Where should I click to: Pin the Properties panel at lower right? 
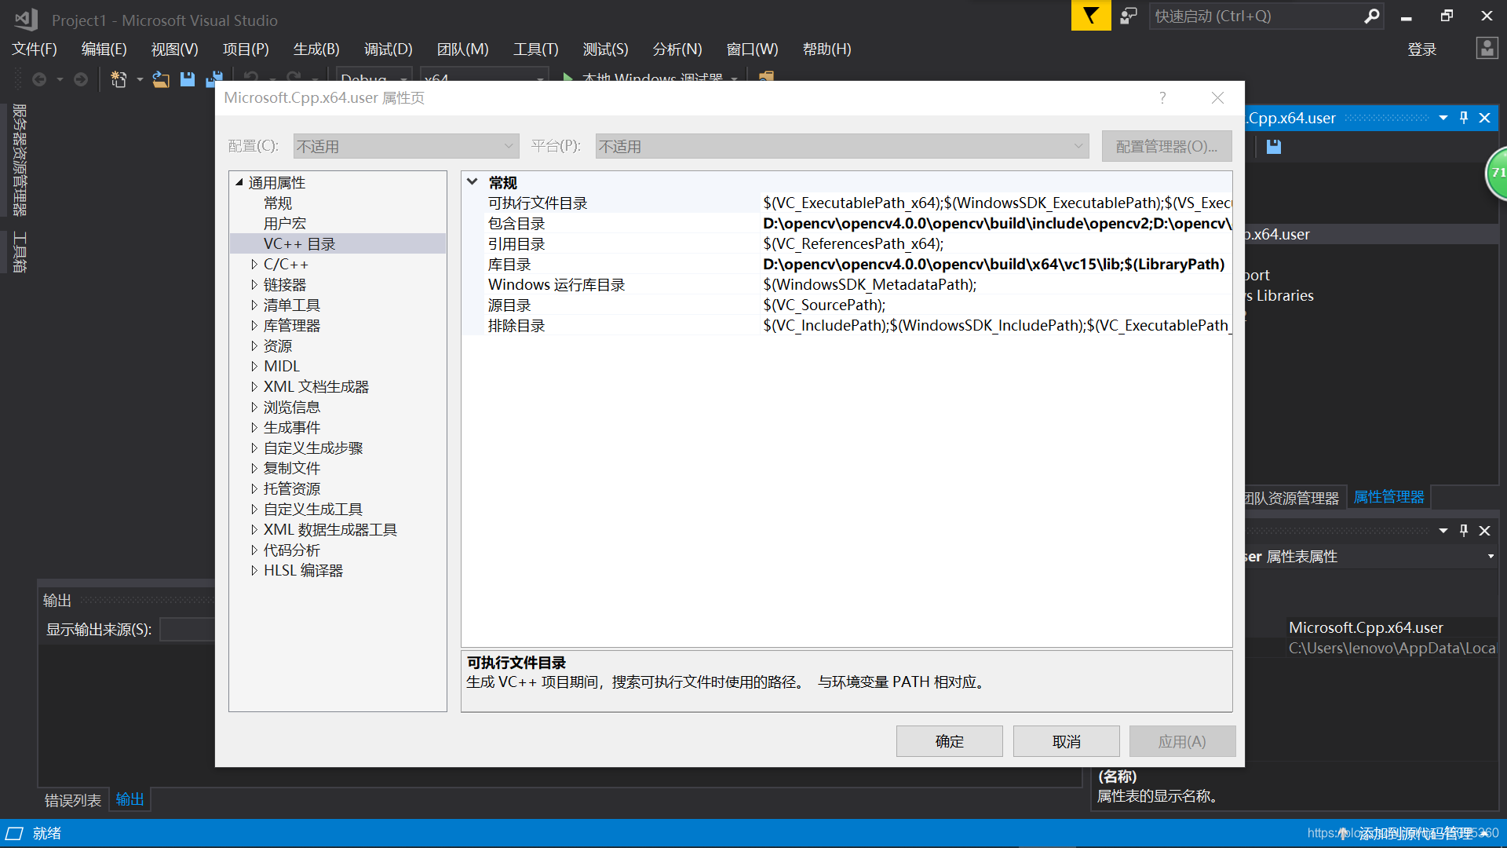click(1464, 531)
